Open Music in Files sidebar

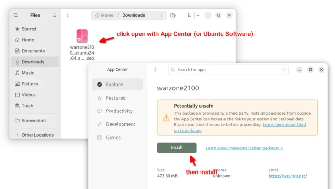coord(35,73)
